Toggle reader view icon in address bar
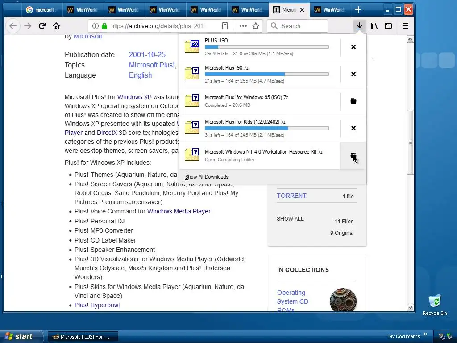This screenshot has width=457, height=343. click(225, 26)
